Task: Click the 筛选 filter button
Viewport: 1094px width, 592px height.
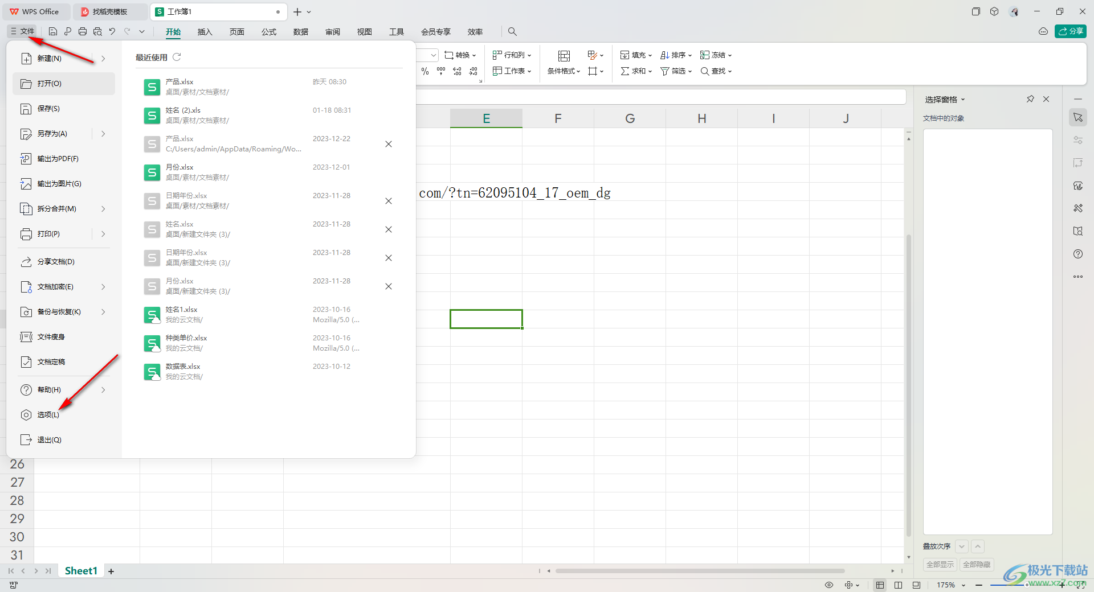Action: 676,71
